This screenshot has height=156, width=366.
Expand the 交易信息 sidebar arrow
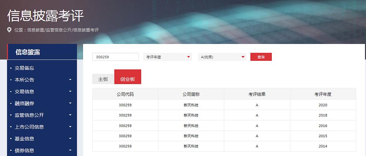point(70,92)
